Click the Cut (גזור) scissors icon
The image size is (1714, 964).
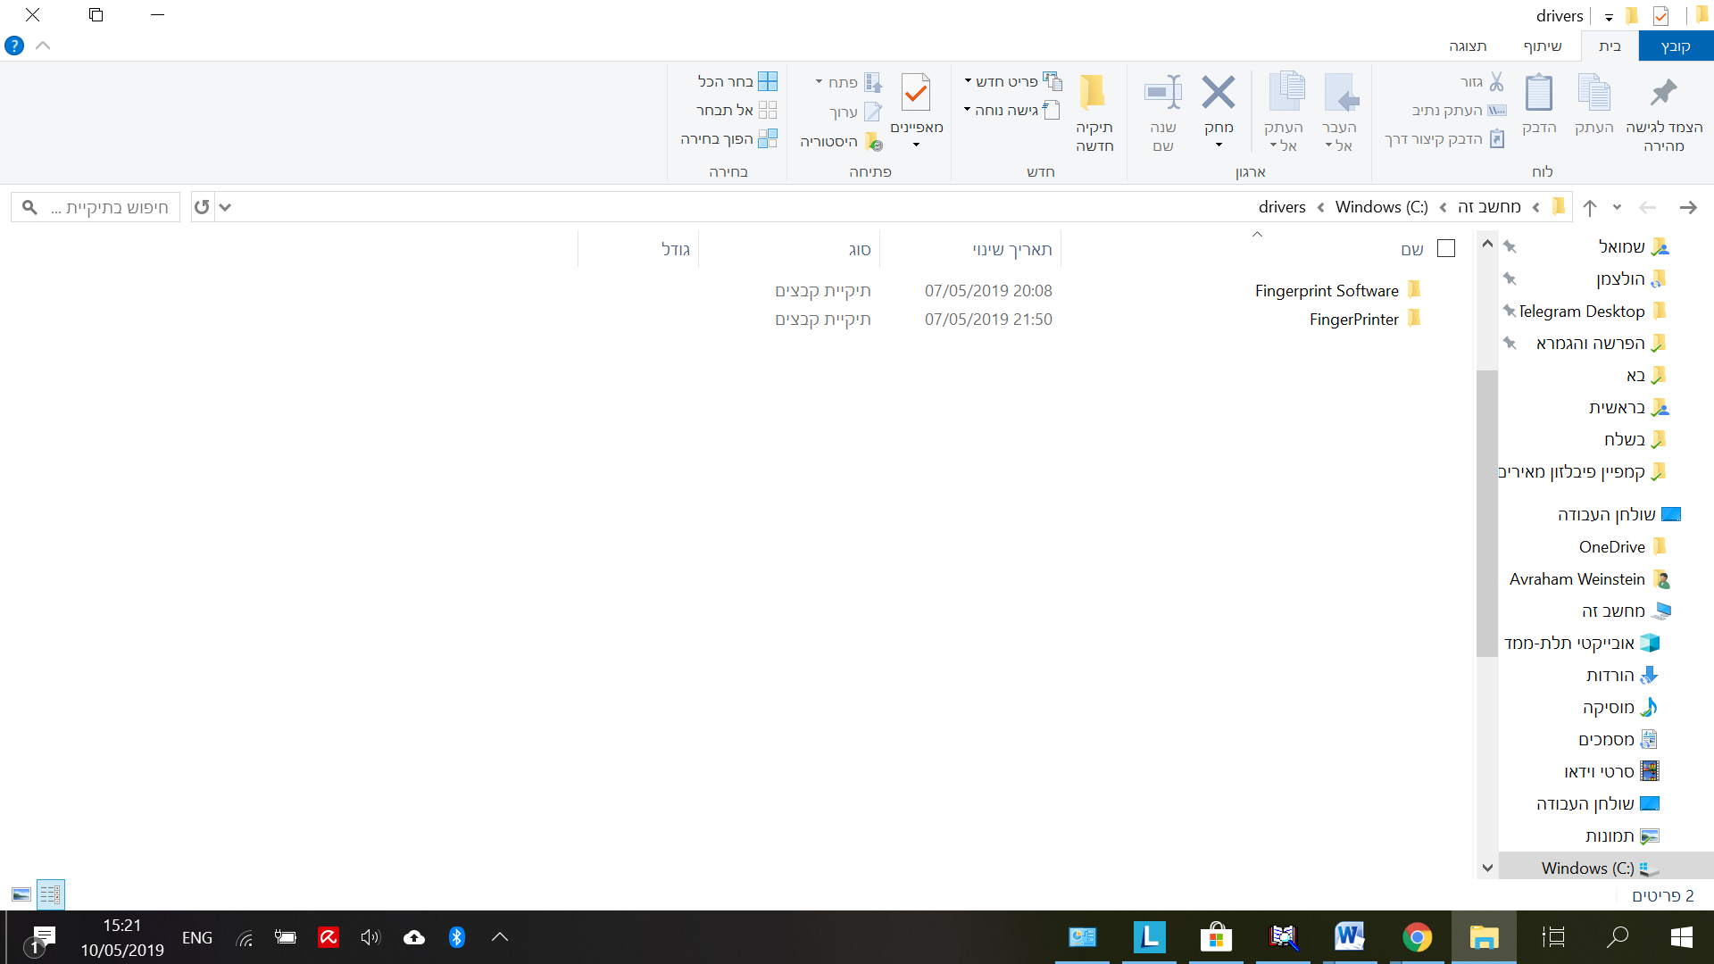pos(1496,81)
